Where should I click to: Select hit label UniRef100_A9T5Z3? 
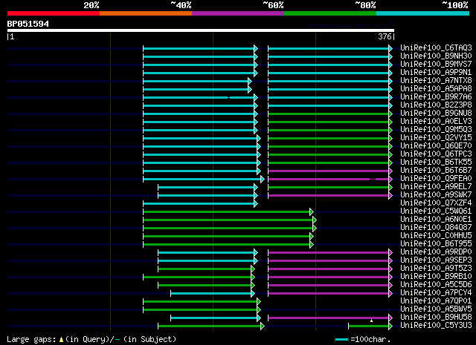[x=436, y=269]
